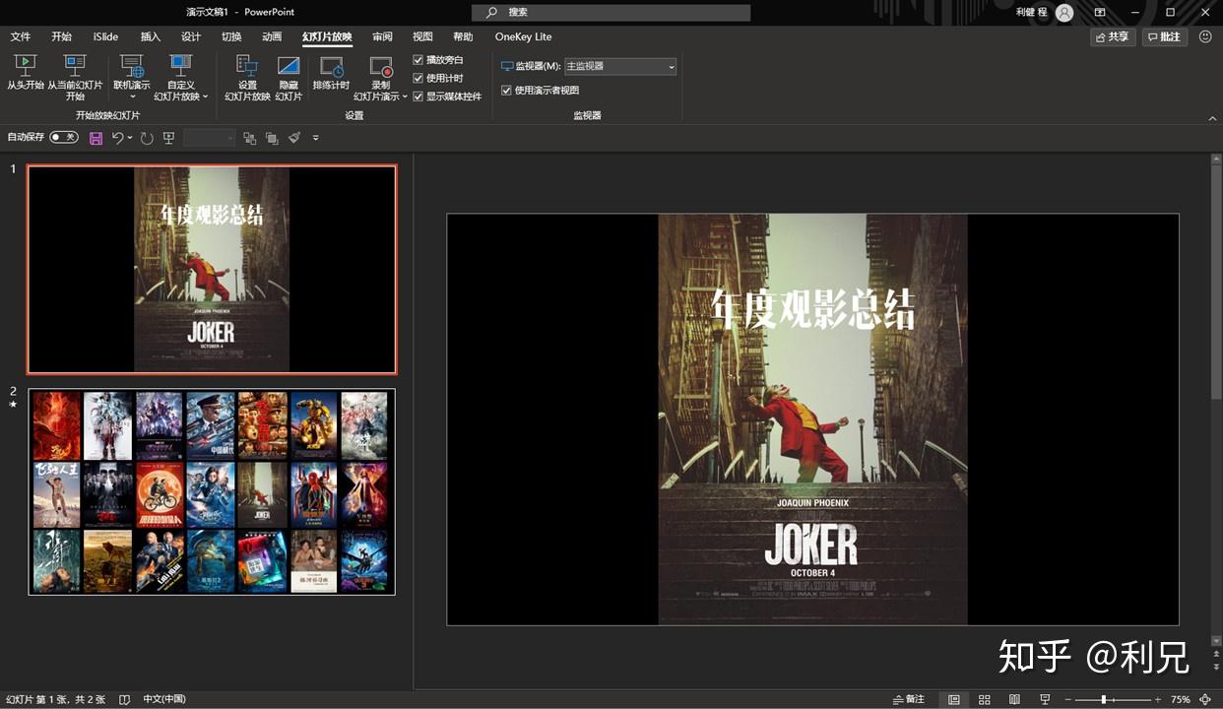Viewport: 1223px width, 709px height.
Task: Switch to the 视图 tab
Action: 422,36
